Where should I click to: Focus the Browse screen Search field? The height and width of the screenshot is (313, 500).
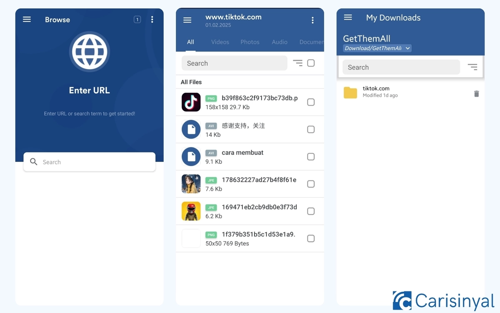click(89, 162)
